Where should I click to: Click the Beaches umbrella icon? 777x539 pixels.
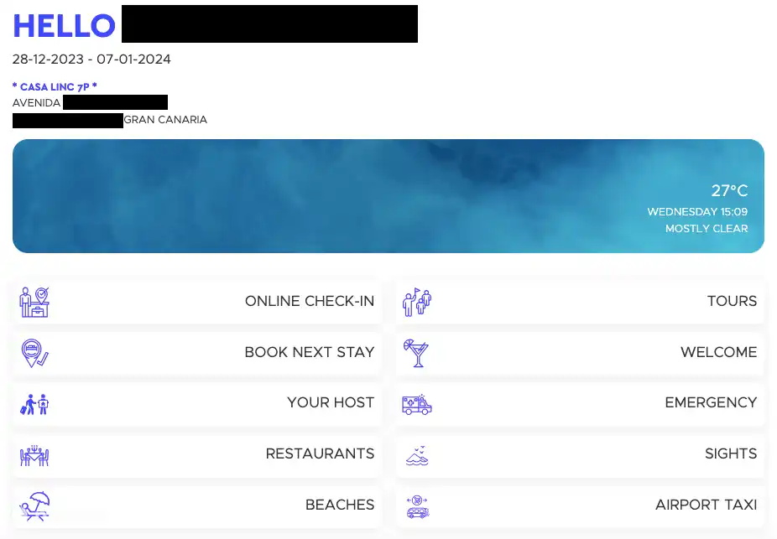(34, 505)
